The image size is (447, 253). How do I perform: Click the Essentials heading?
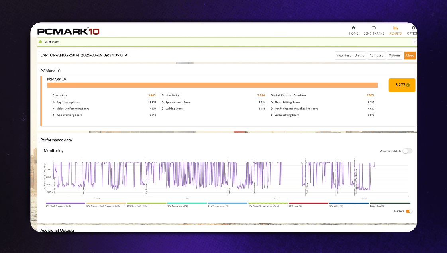pos(60,95)
